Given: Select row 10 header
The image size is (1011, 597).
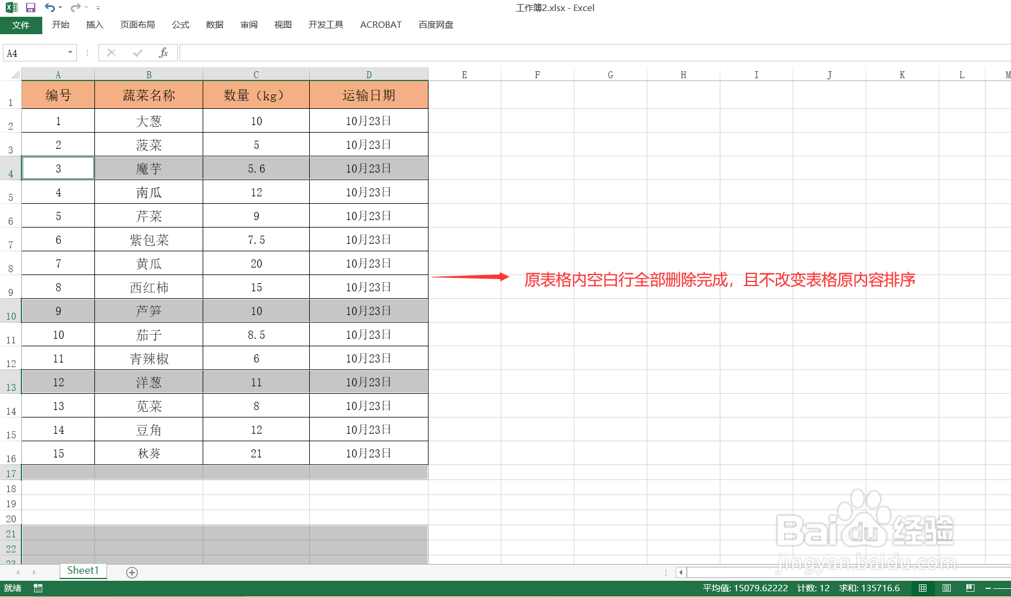Looking at the screenshot, I should point(10,311).
